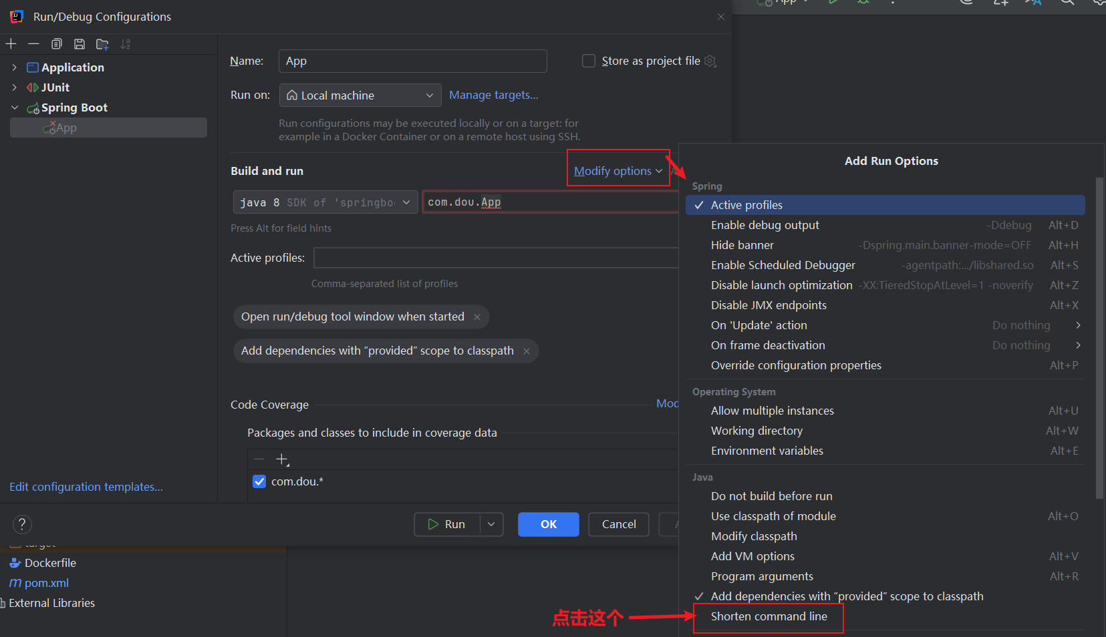The height and width of the screenshot is (637, 1106).
Task: Click the Manage targets link
Action: (494, 95)
